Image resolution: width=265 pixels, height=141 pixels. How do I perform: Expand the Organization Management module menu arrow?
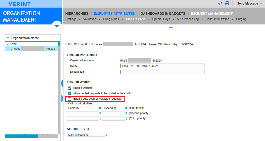tap(57, 26)
